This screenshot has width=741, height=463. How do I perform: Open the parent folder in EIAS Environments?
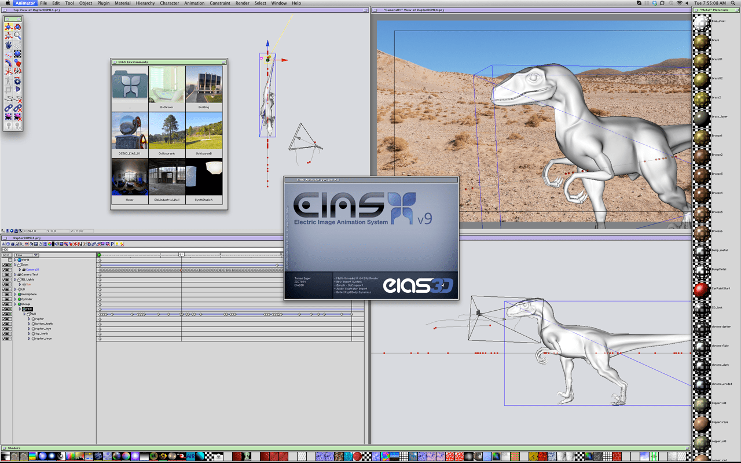coord(130,84)
